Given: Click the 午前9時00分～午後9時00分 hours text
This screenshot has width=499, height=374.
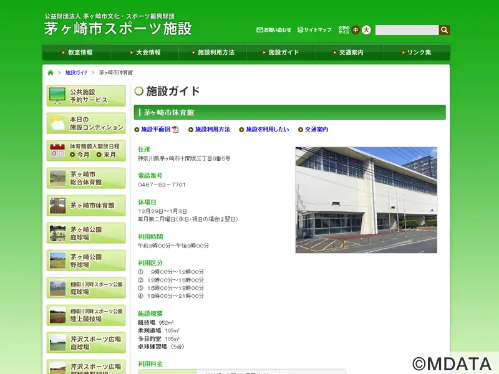Looking at the screenshot, I should pos(173,246).
